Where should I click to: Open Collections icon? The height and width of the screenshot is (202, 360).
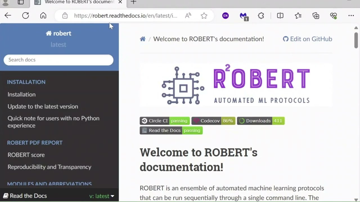click(x=316, y=16)
